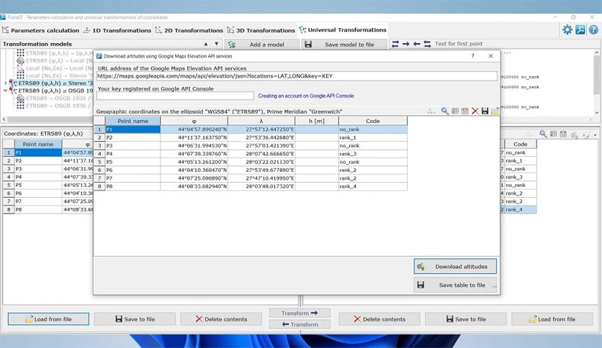602x348 pixels.
Task: Click the Add a model button
Action: (262, 45)
